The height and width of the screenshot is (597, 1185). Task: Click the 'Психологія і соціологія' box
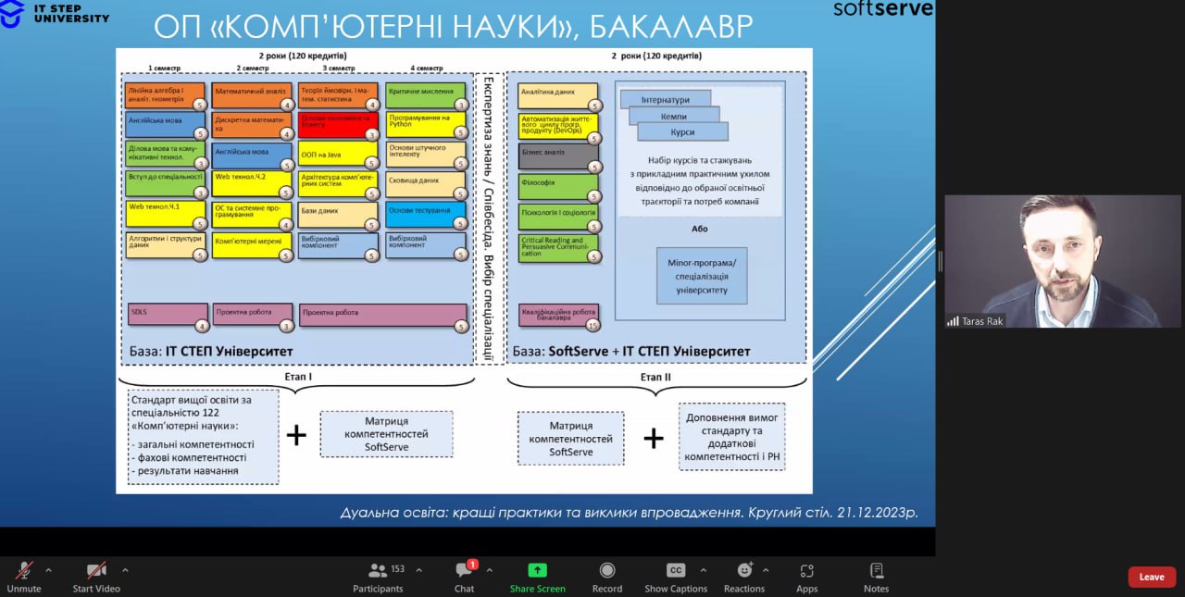pos(559,218)
